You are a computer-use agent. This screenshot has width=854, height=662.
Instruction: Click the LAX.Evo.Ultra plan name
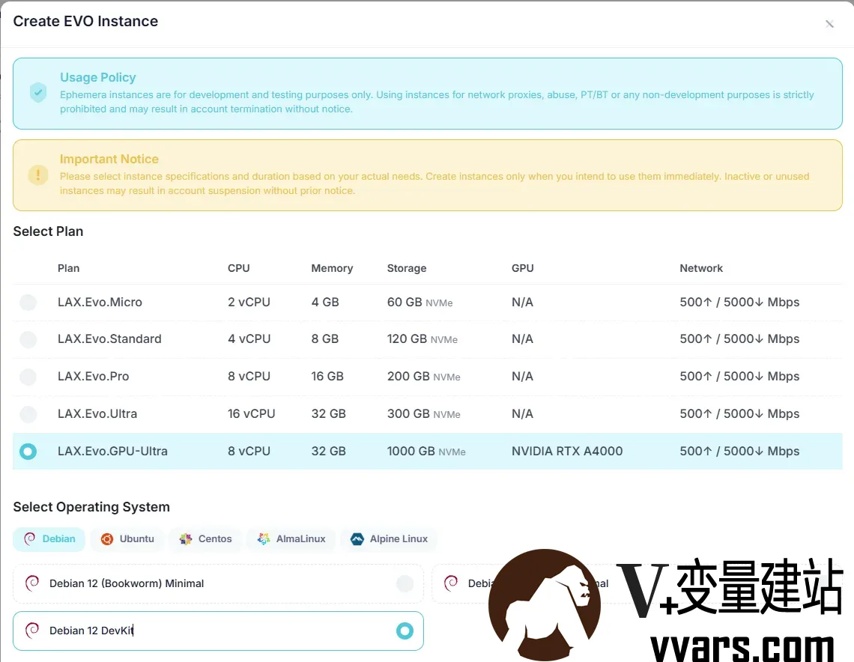97,414
